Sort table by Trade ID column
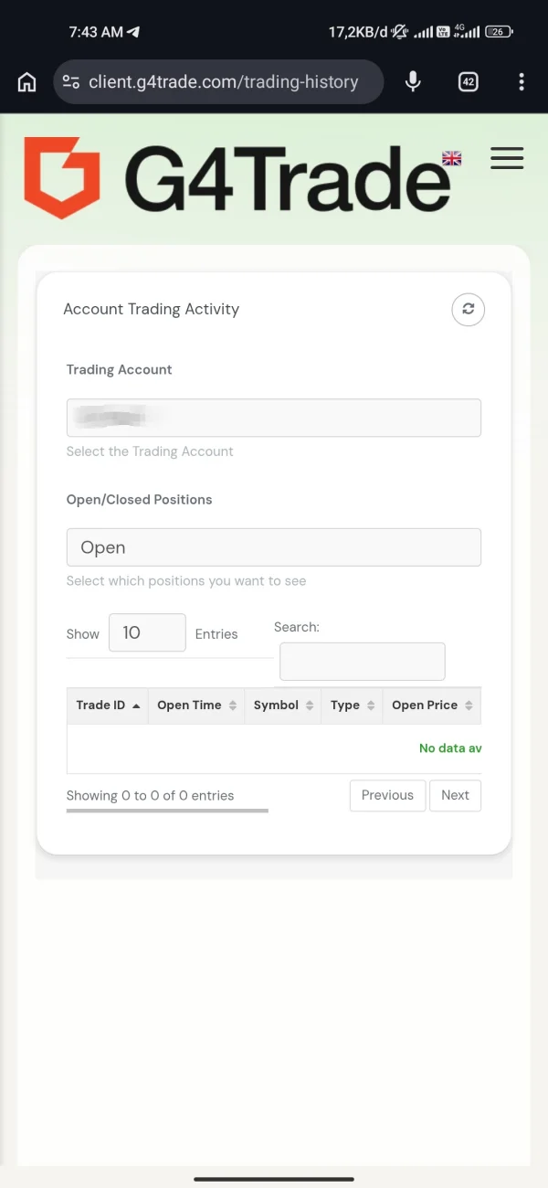 108,705
